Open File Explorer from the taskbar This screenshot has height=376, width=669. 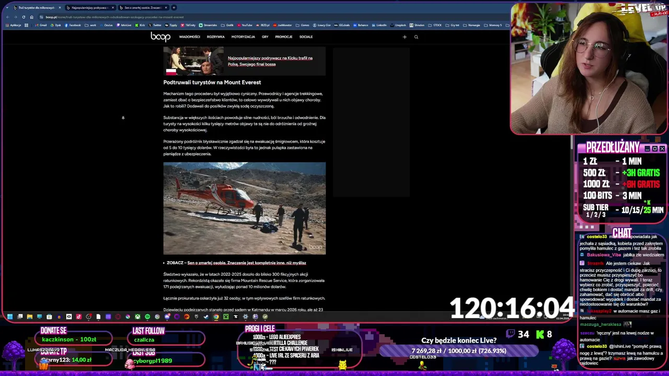tap(29, 316)
